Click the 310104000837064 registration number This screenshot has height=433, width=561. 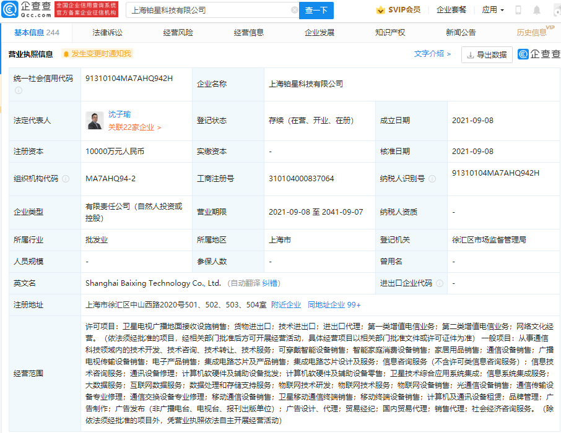tap(302, 178)
